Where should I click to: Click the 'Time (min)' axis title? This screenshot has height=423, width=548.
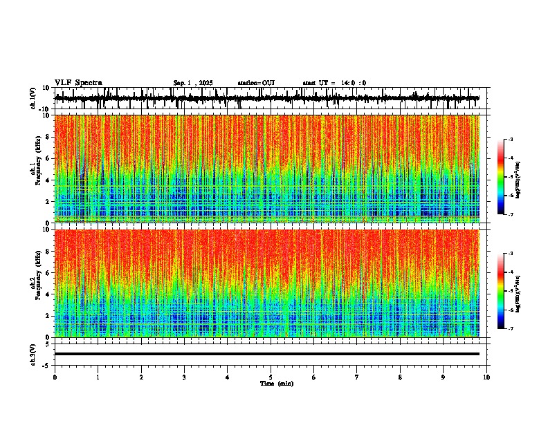(277, 384)
